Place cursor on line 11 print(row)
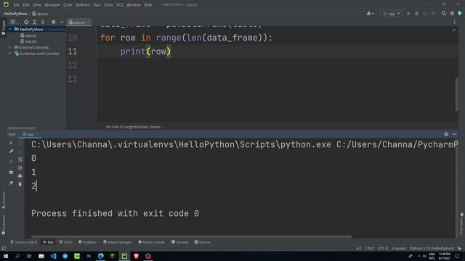Viewport: 465px width, 261px height. 145,51
